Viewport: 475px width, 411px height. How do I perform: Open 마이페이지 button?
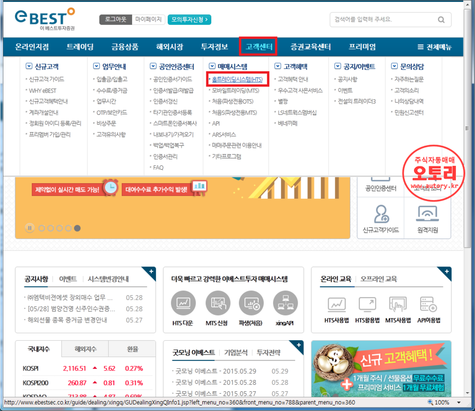click(148, 19)
